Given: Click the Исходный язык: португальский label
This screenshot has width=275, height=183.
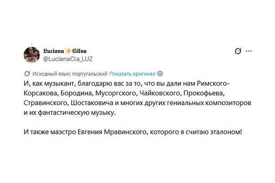Looking at the screenshot, I should point(69,73).
